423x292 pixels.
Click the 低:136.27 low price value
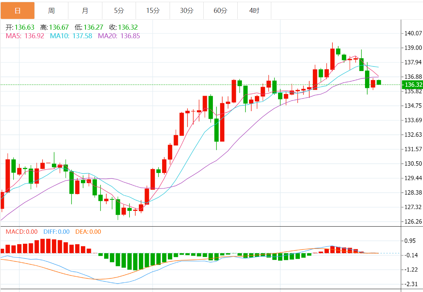(89, 28)
